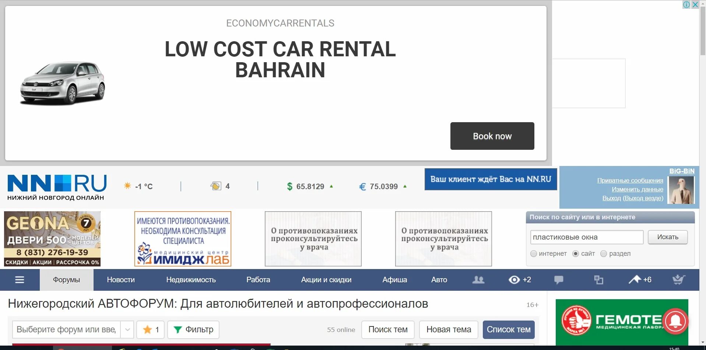Click the ad info icon top right

click(x=686, y=4)
